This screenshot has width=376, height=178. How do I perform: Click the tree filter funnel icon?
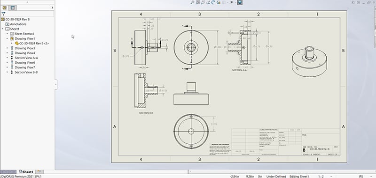pos(3,14)
